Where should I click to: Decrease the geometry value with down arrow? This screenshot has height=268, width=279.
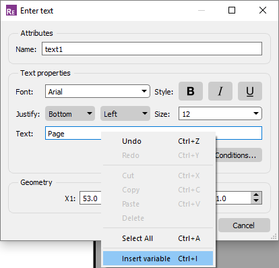[256, 201]
